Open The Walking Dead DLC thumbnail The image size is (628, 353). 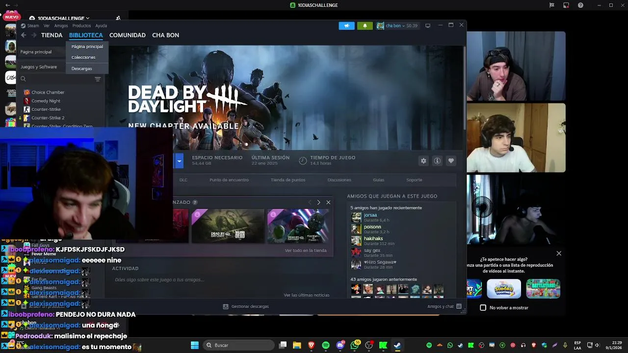tap(228, 226)
